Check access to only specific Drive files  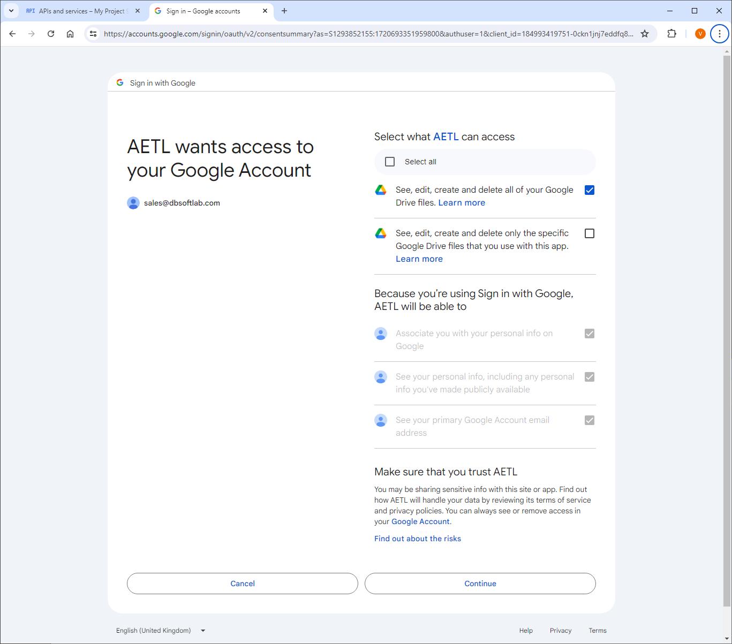pyautogui.click(x=590, y=233)
